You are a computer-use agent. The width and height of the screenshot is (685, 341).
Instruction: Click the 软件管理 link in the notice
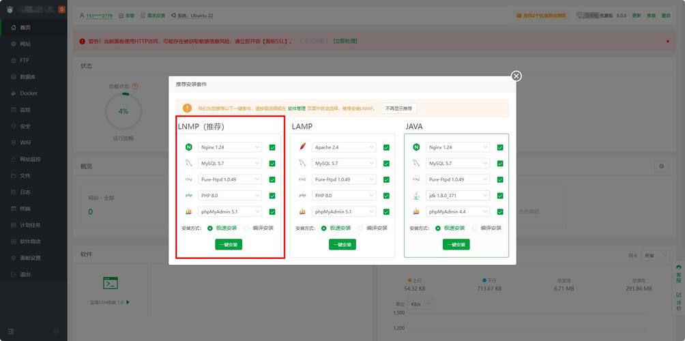[x=297, y=108]
